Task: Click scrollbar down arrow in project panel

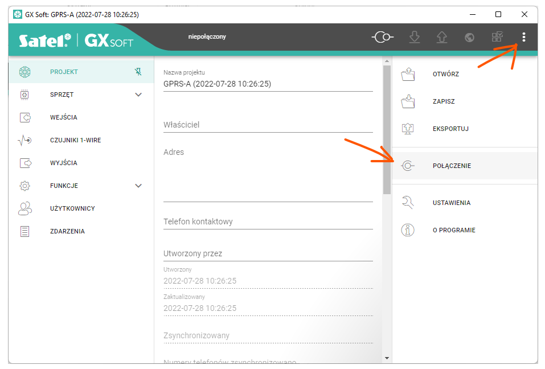Action: (x=387, y=358)
